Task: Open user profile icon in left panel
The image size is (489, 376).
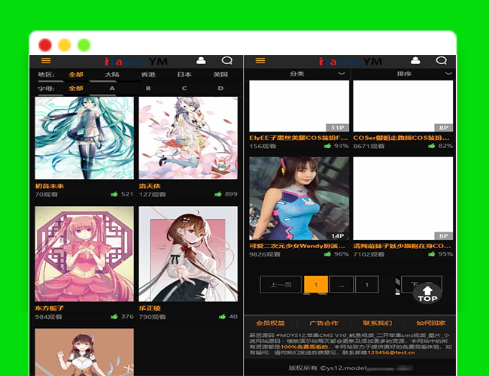Action: 201,60
